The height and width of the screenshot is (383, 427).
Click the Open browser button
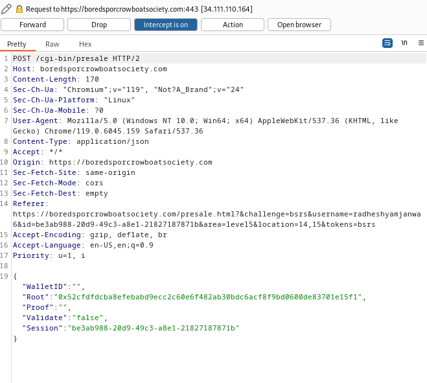299,25
